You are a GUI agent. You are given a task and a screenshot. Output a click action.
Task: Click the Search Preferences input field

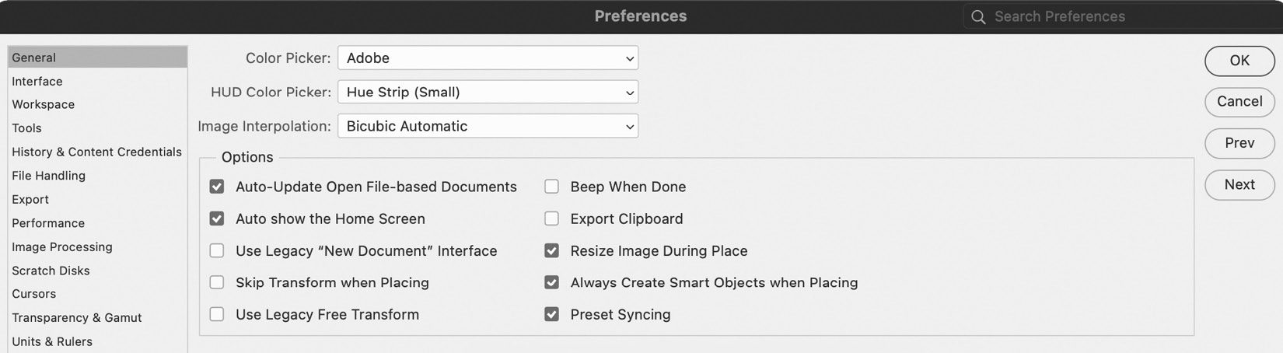(x=1124, y=16)
